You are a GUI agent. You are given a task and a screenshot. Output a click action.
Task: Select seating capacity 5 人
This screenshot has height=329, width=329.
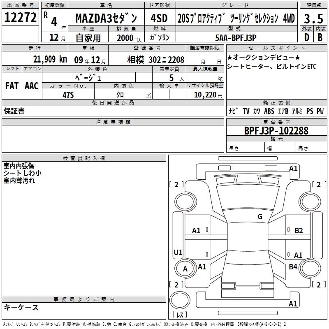click(x=177, y=78)
